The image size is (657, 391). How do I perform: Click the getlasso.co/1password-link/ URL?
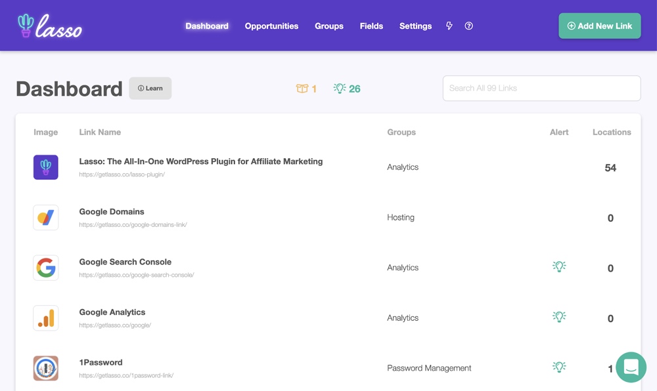click(126, 375)
